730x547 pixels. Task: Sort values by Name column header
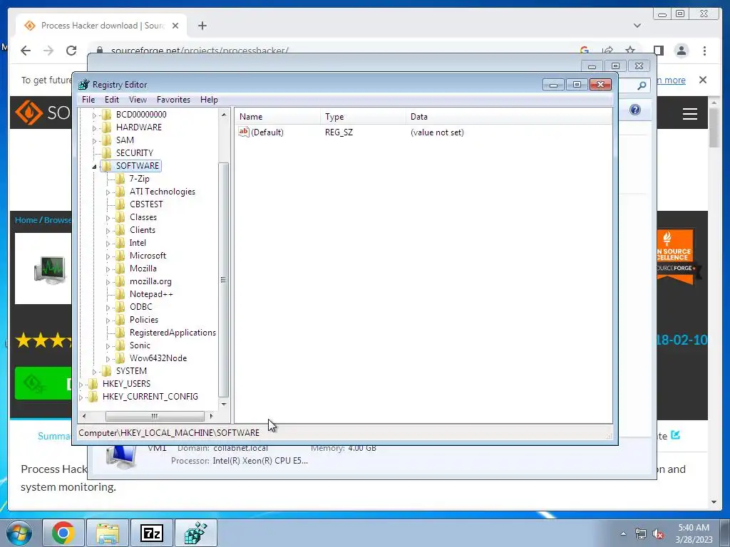(x=277, y=117)
